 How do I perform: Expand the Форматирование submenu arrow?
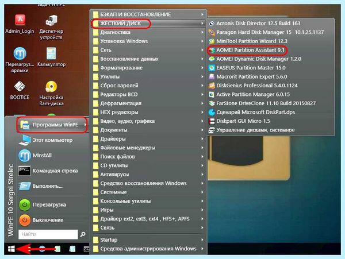tap(202, 68)
